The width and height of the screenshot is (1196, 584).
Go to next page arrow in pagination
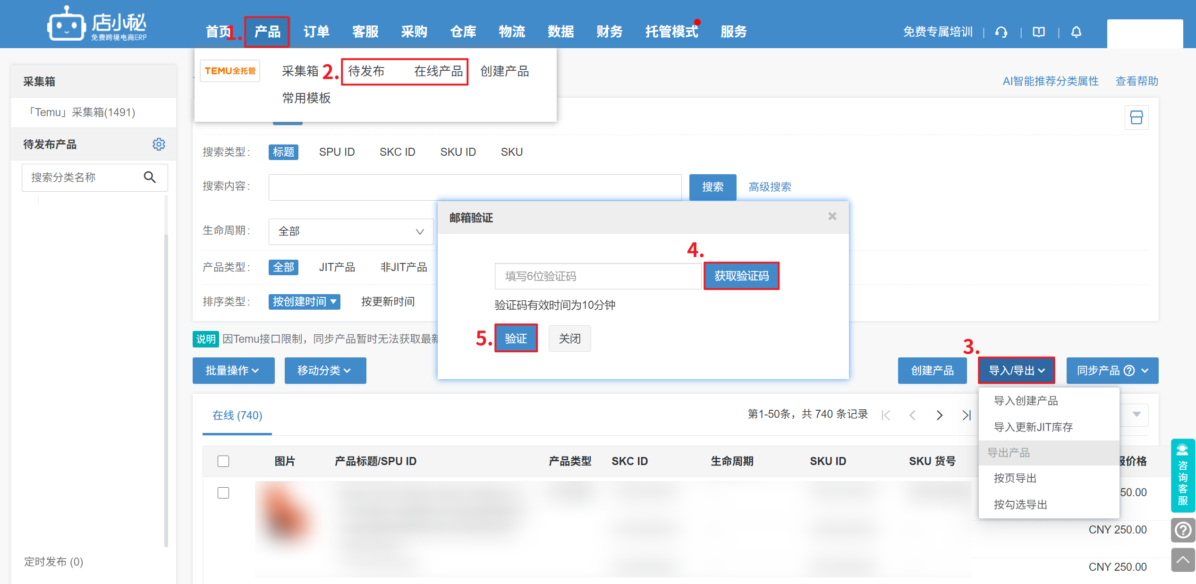[x=939, y=415]
